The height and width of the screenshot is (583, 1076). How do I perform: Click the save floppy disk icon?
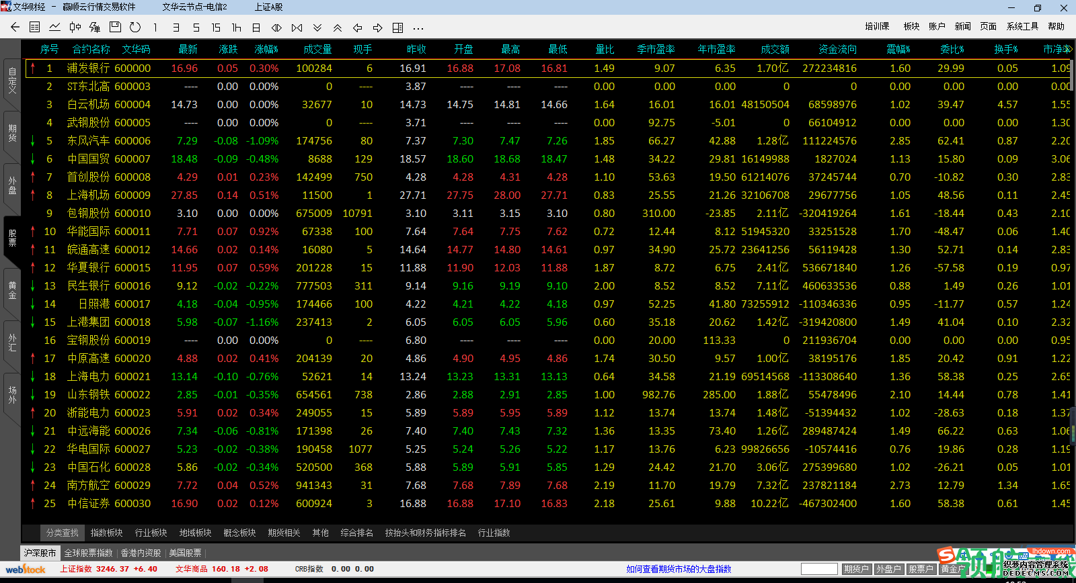pyautogui.click(x=115, y=28)
